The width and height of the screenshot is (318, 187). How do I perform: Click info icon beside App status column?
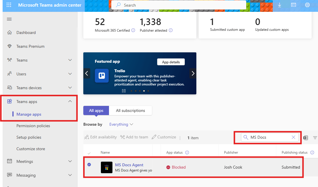187,152
